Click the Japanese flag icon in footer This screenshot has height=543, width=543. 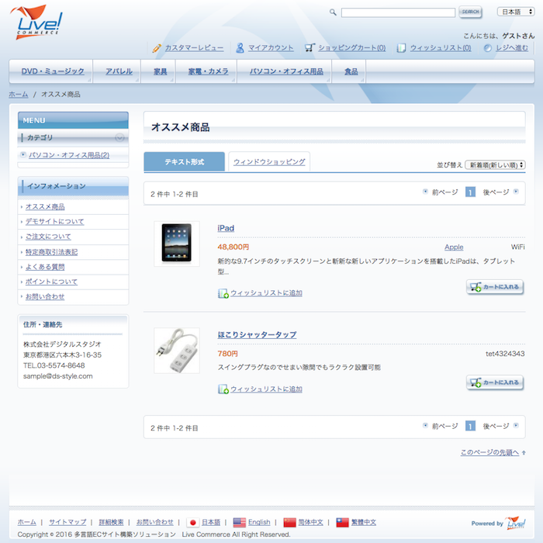tap(193, 523)
